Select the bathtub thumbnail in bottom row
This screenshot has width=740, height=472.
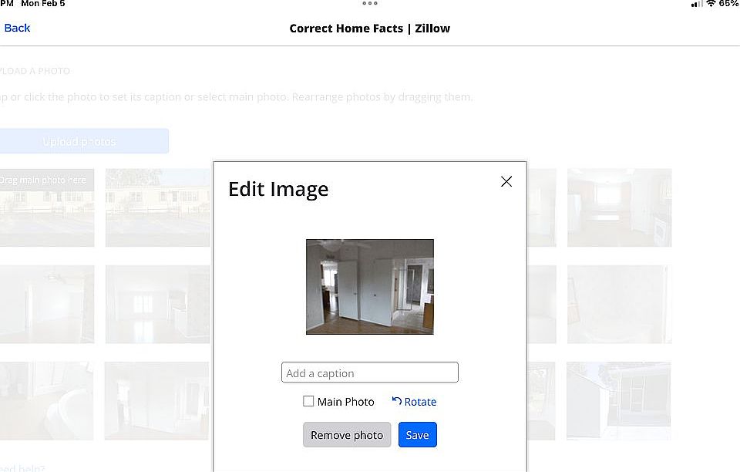46,400
